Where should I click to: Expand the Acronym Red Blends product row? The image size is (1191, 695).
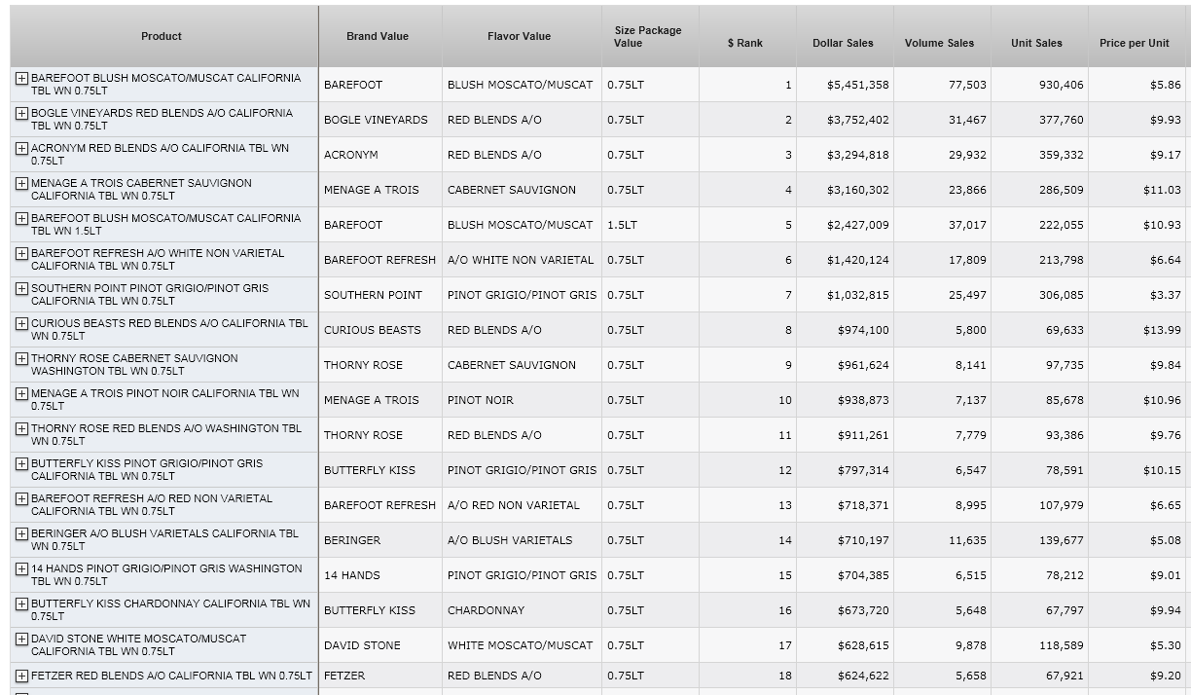[x=21, y=148]
